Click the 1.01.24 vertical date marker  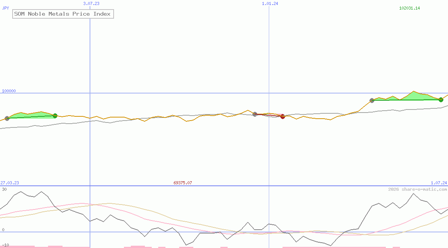269,4
